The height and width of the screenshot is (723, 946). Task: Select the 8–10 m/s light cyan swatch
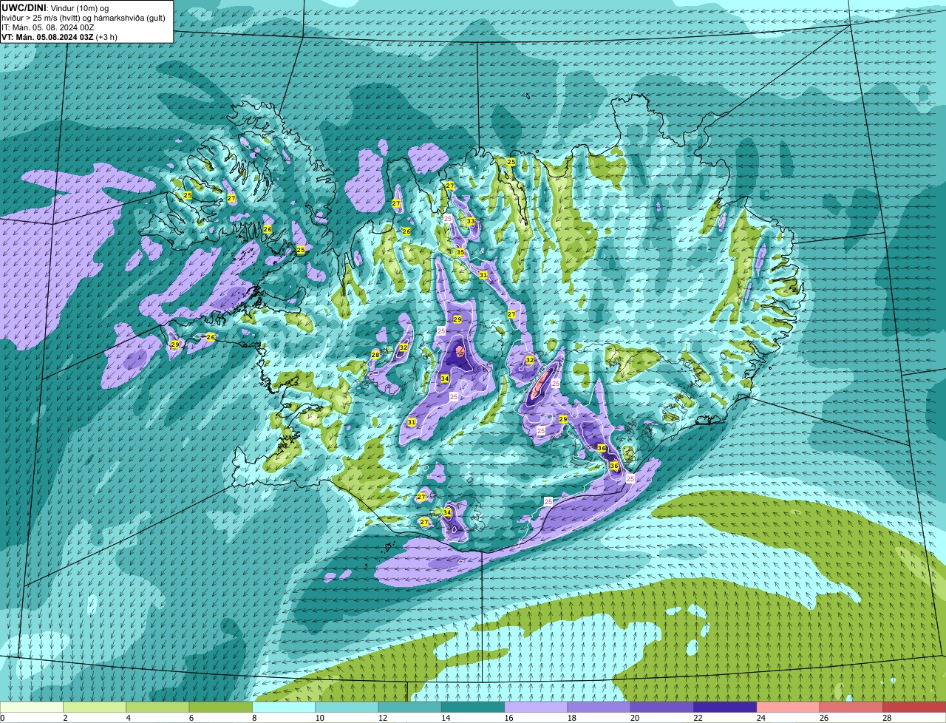click(284, 707)
